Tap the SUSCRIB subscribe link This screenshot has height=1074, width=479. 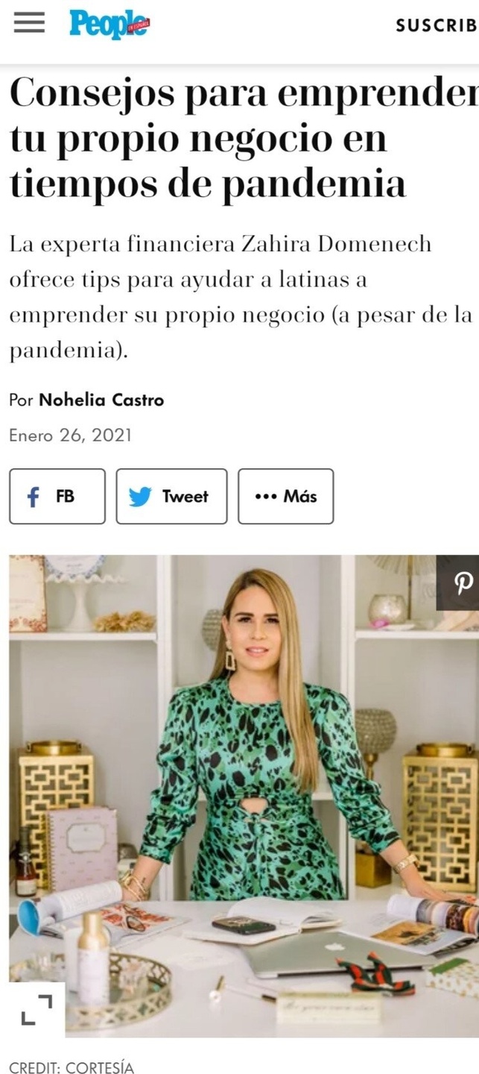[x=437, y=25]
